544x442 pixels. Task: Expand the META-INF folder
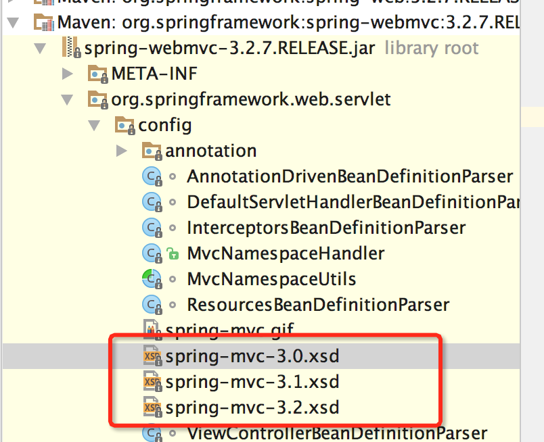68,73
